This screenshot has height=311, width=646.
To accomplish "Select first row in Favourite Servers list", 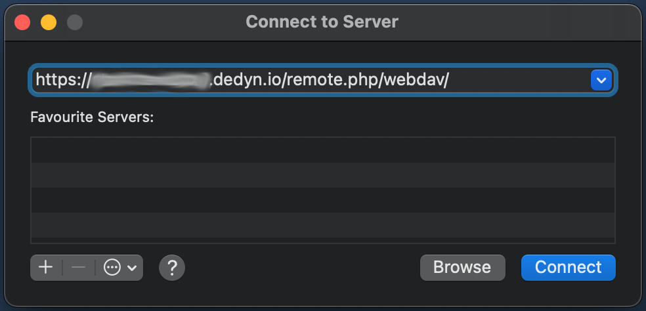I will tap(323, 150).
